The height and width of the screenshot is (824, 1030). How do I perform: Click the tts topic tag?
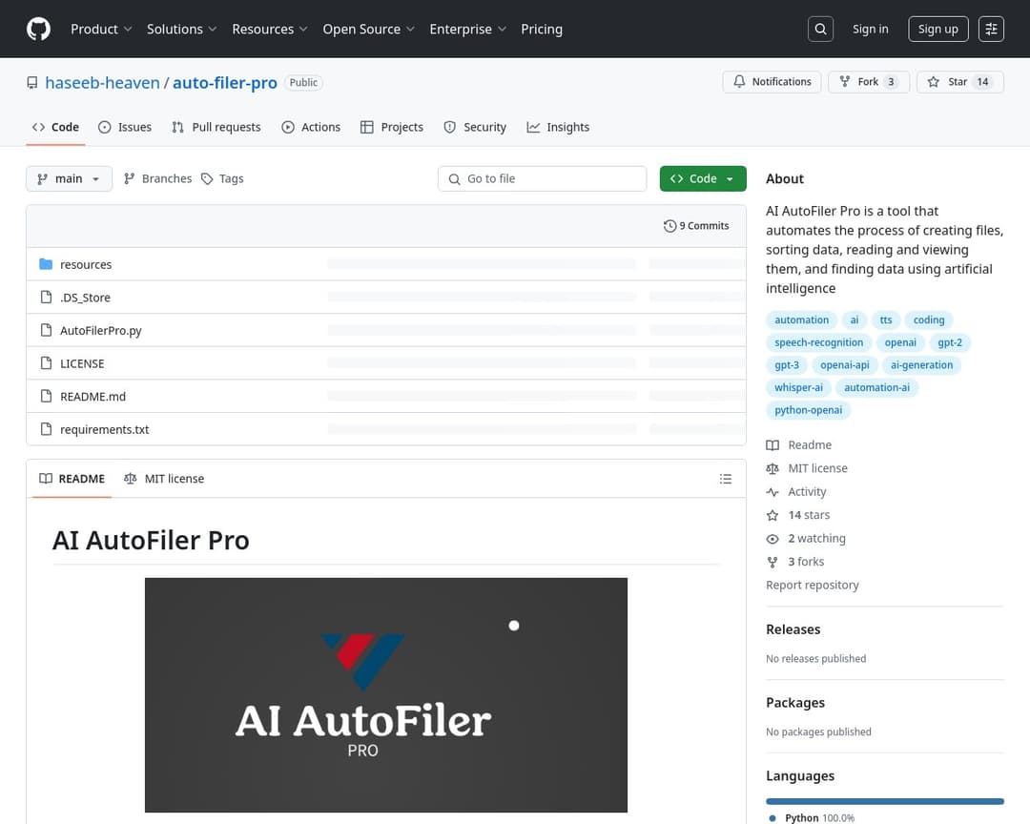885,320
